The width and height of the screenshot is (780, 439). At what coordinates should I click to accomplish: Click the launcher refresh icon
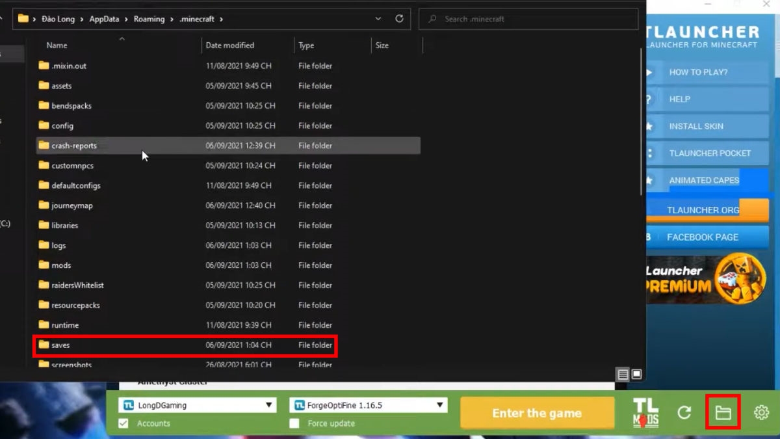[684, 412]
